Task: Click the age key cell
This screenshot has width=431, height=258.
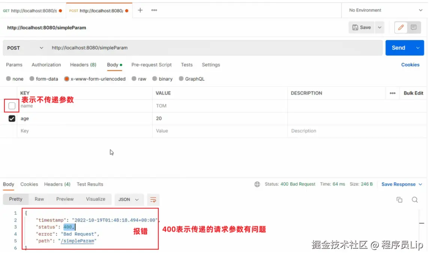Action: click(x=85, y=119)
